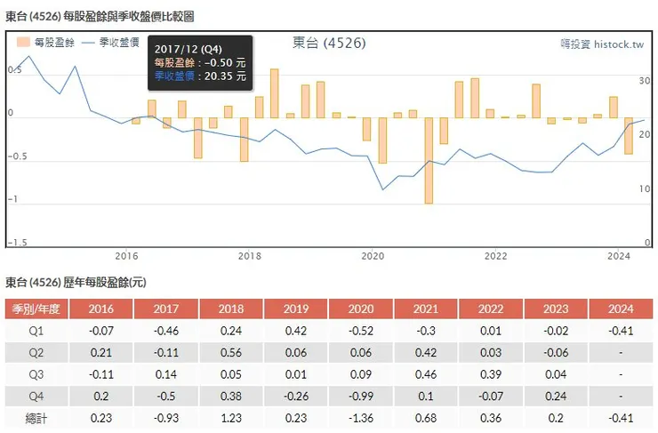
Task: Click the blue 季收盤價 legend line icon
Action: click(88, 42)
